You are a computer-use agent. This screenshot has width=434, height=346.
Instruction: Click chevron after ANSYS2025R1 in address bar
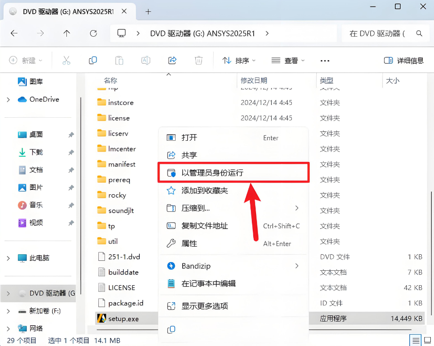[x=267, y=33]
